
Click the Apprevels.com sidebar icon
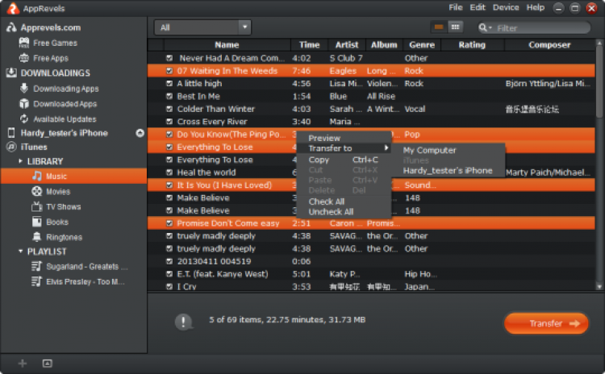(11, 27)
